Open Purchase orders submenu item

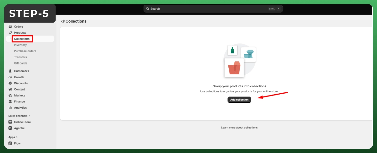tap(25, 51)
